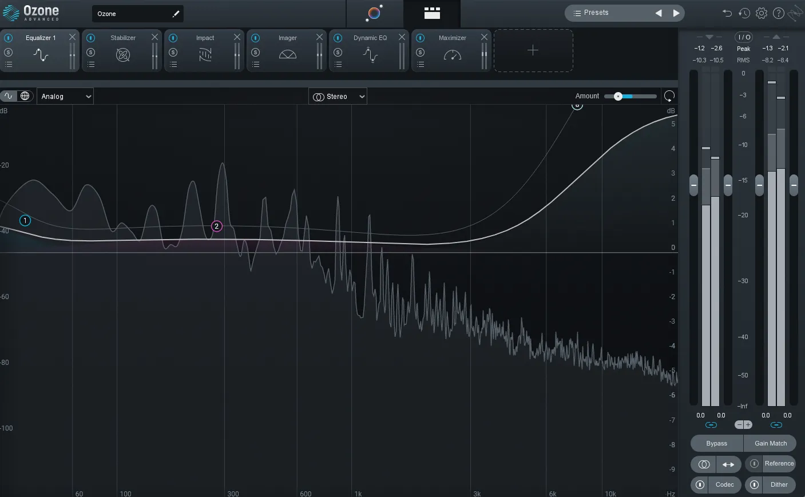This screenshot has height=497, width=805.
Task: Enable Gain Match
Action: 770,443
